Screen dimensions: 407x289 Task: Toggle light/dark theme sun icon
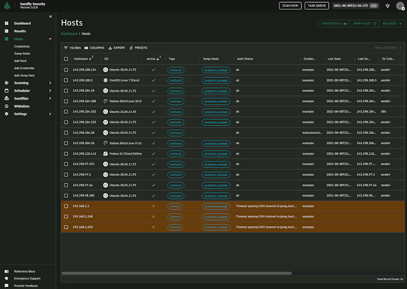point(387,6)
